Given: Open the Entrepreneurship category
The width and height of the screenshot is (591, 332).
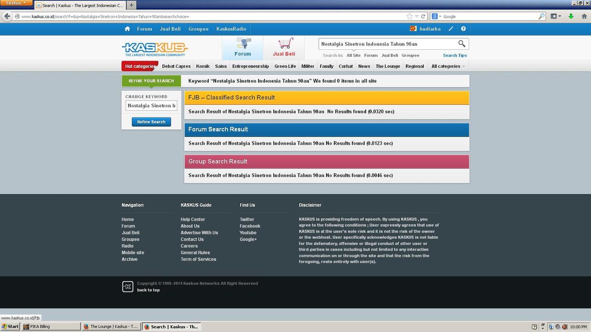Looking at the screenshot, I should [251, 66].
